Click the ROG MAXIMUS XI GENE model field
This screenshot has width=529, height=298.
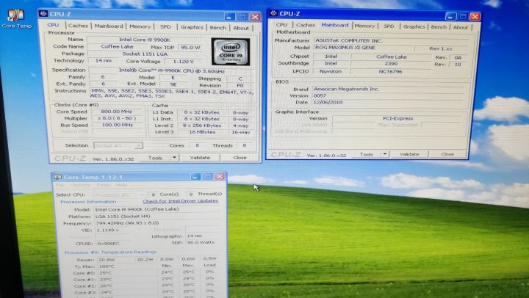[x=363, y=48]
